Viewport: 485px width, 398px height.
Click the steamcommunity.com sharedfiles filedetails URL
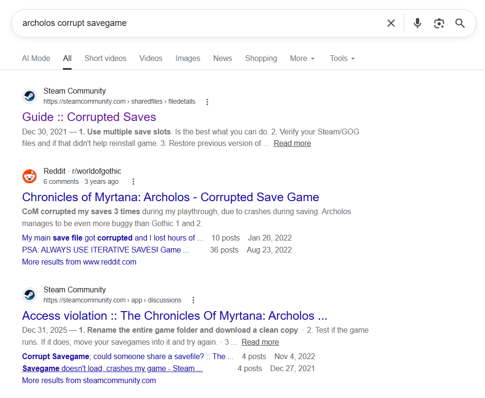tap(120, 101)
